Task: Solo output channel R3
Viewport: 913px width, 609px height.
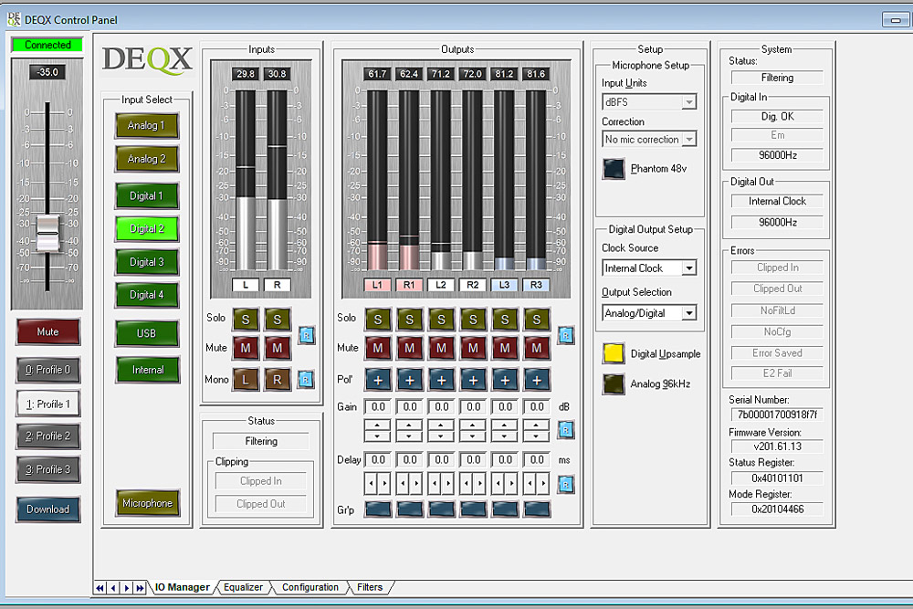Action: (537, 319)
